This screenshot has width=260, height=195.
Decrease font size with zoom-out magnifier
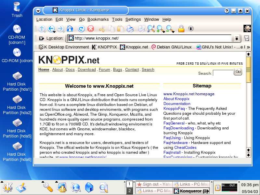(170, 29)
